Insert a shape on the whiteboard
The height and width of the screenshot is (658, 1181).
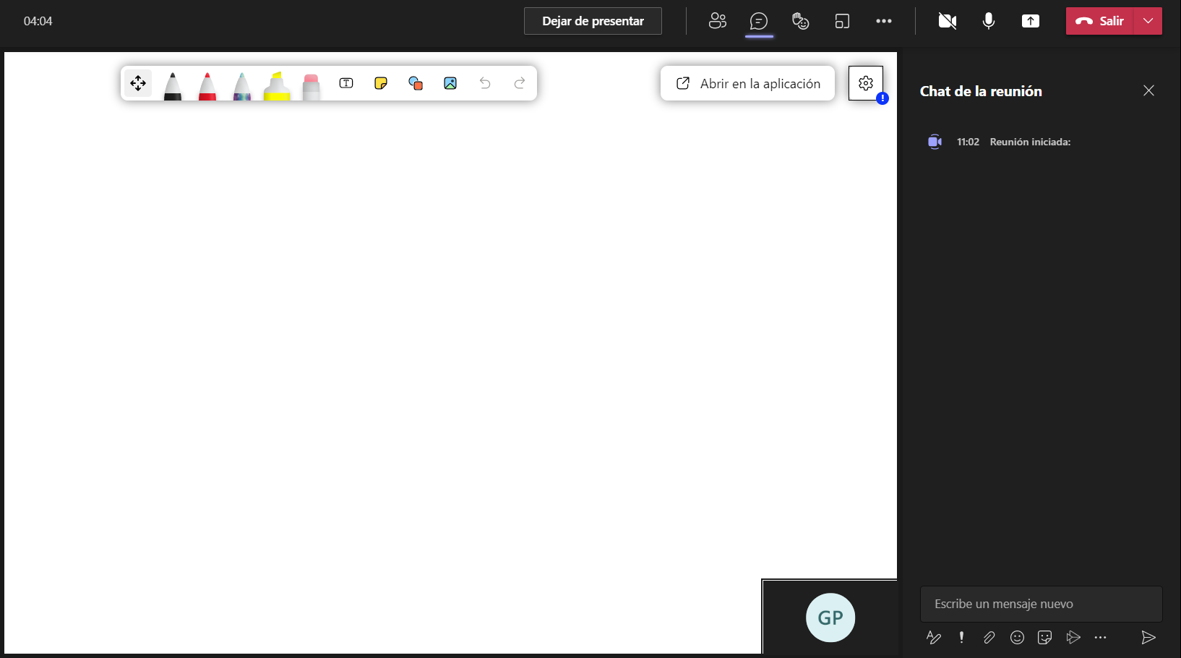coord(416,83)
